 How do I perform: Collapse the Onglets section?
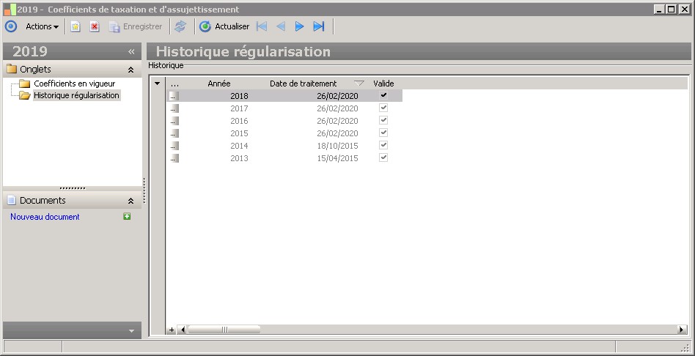130,70
